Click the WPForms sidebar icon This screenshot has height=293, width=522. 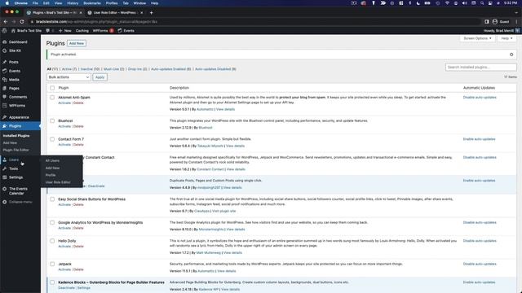pos(5,106)
